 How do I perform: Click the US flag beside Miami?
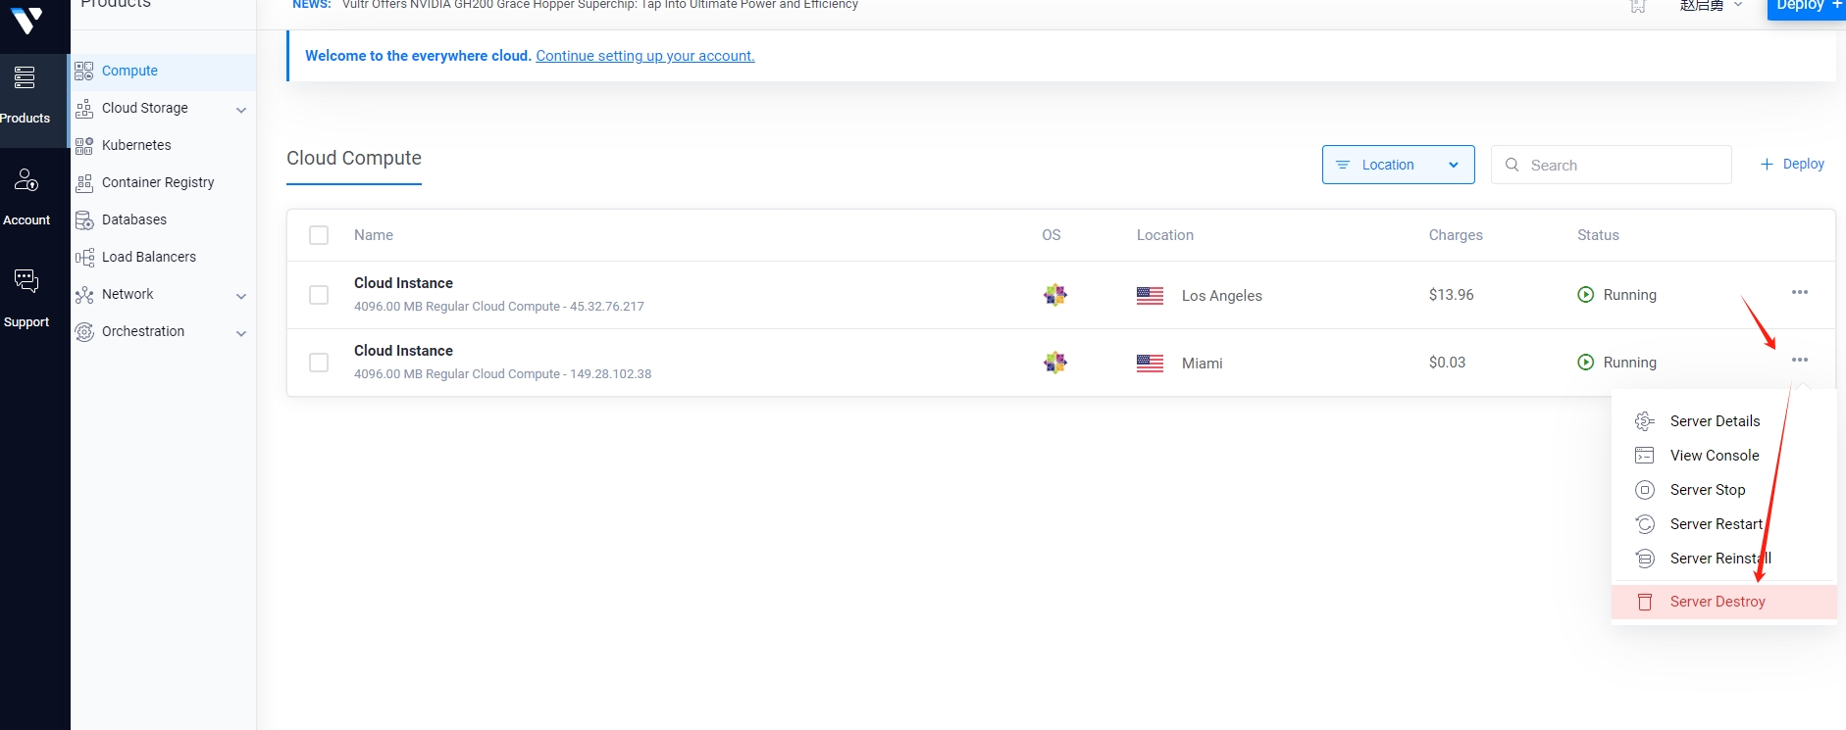[x=1150, y=364]
